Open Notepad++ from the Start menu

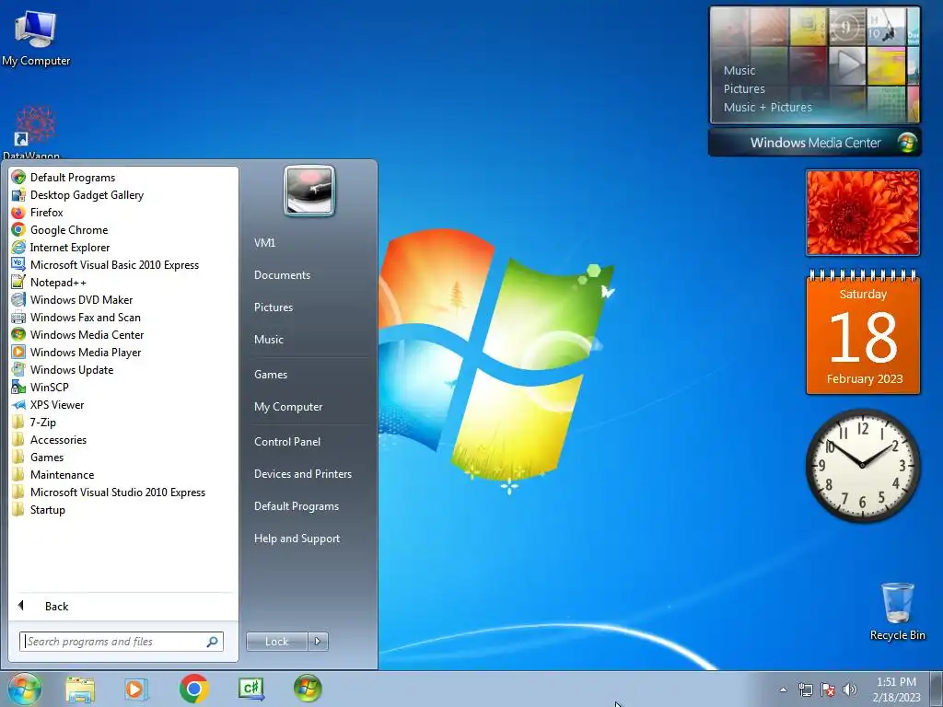pos(50,282)
